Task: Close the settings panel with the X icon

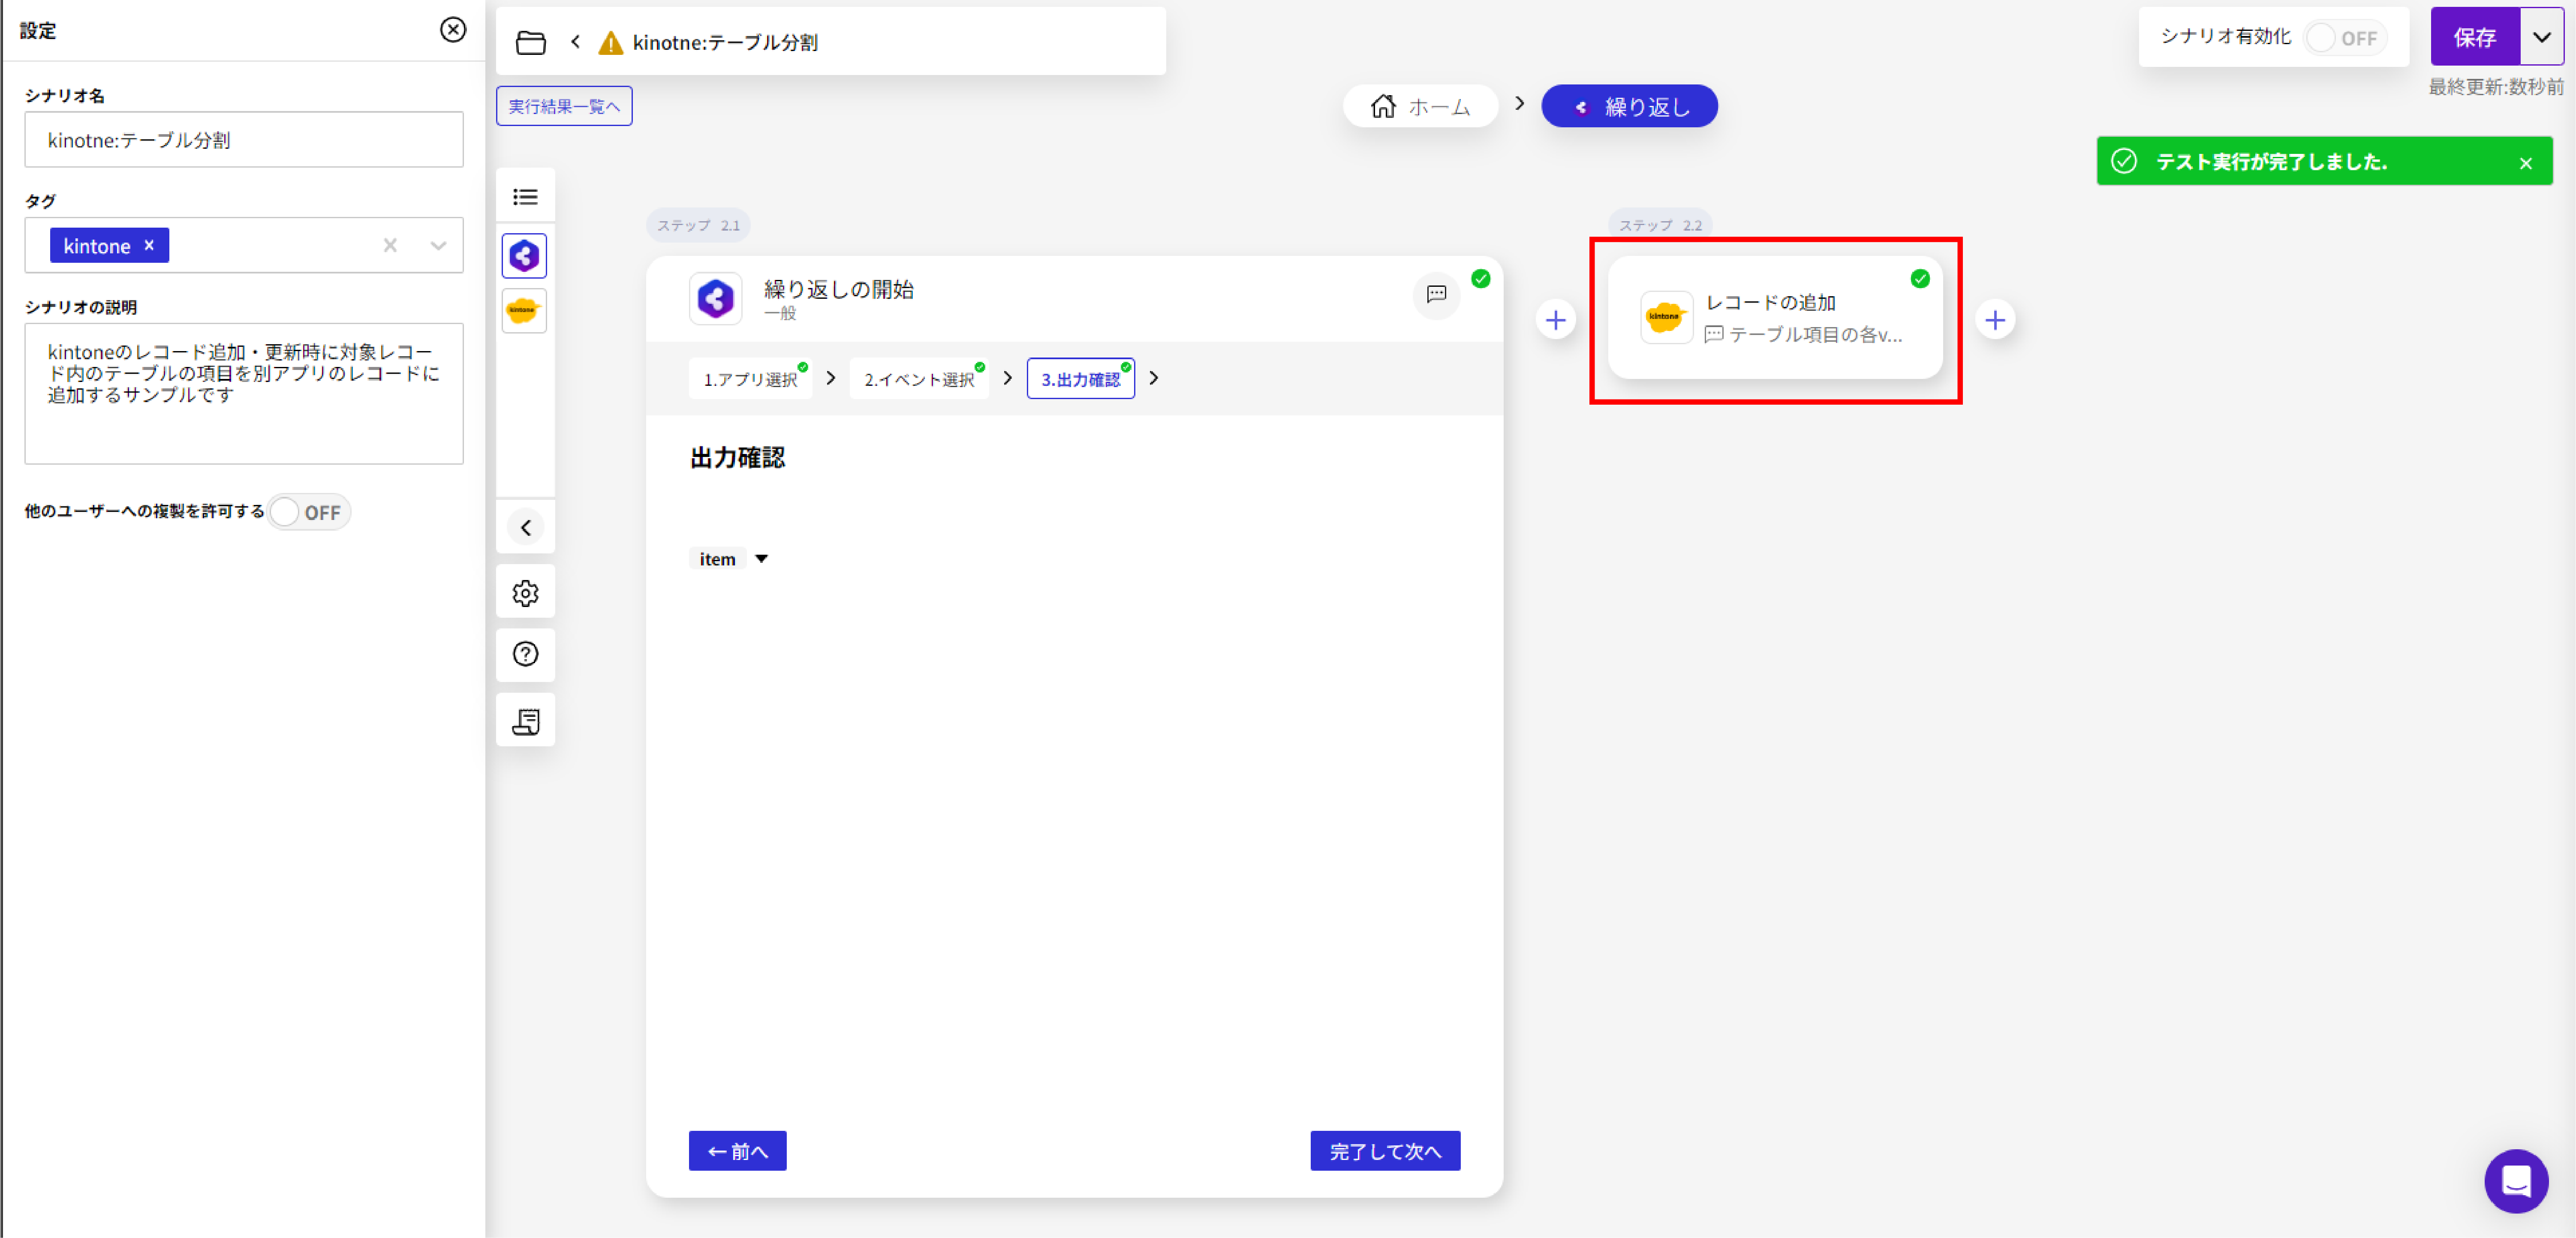Action: point(453,30)
